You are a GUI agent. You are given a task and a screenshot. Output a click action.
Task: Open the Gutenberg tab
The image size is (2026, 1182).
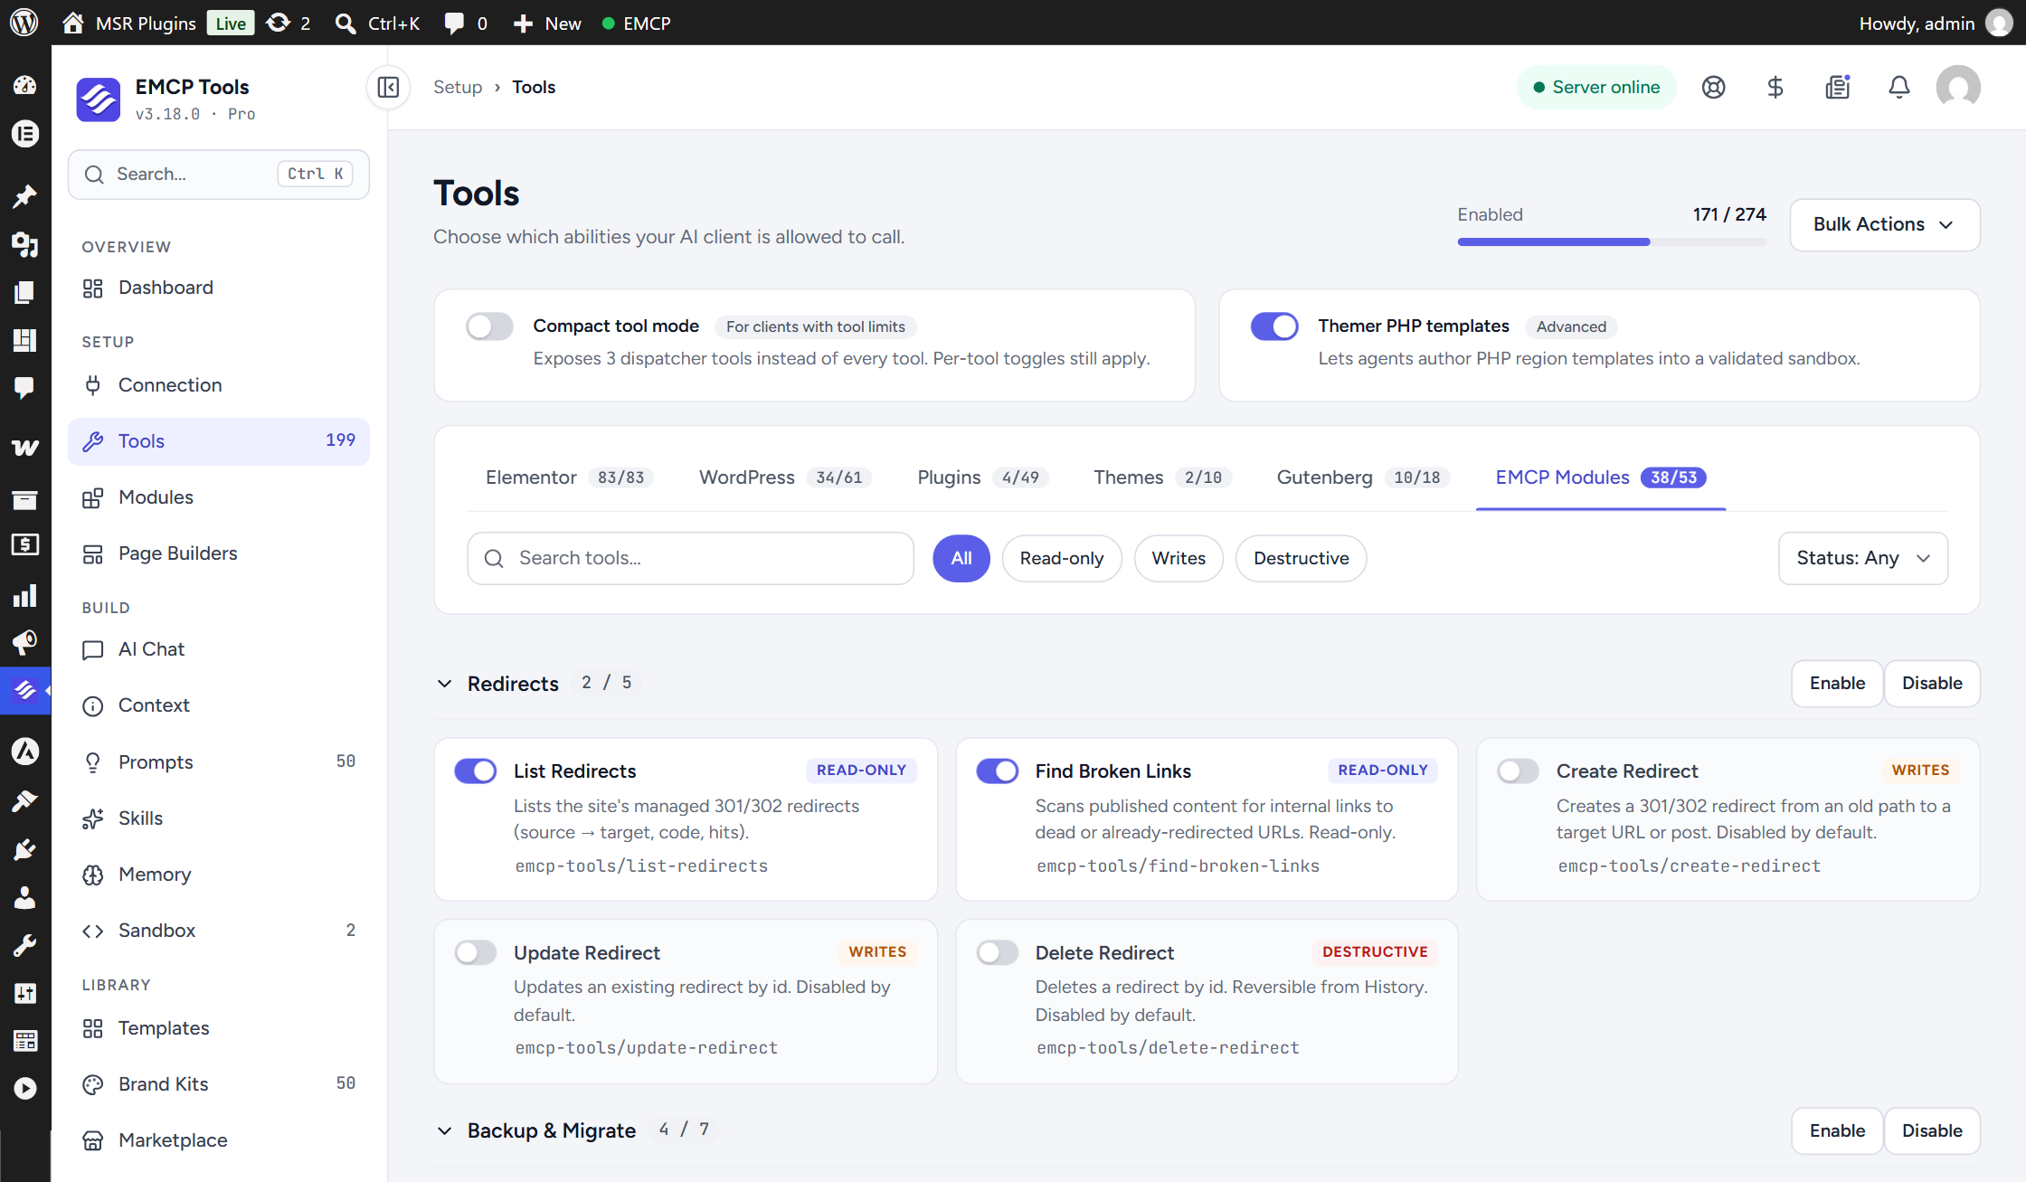pyautogui.click(x=1363, y=478)
